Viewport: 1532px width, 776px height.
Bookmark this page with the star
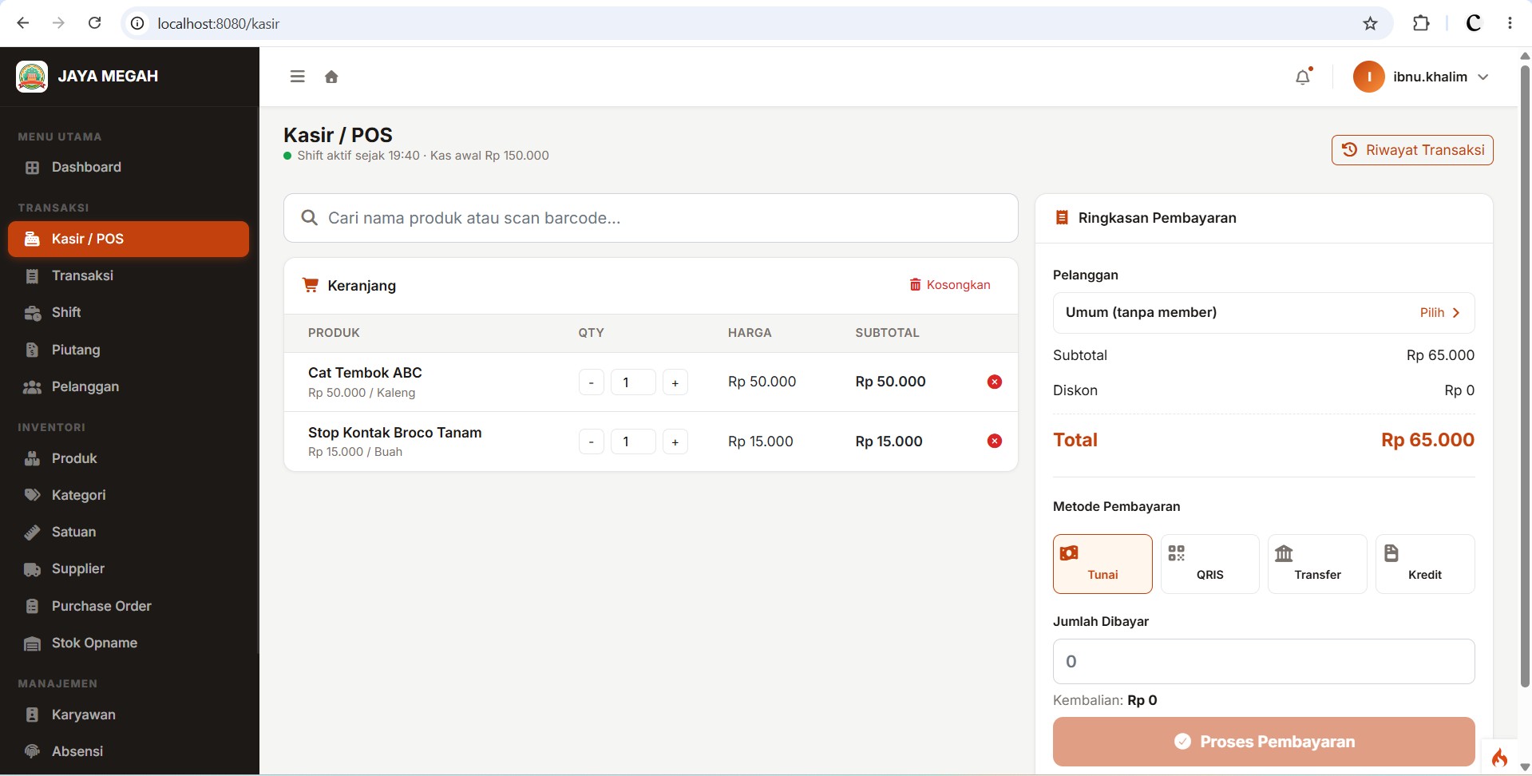(x=1370, y=23)
